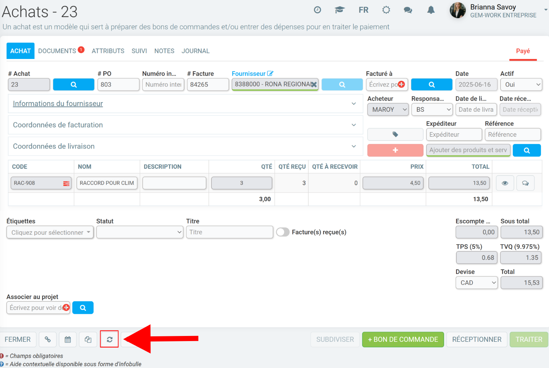Open the graduation cap training icon
Image resolution: width=549 pixels, height=368 pixels.
(340, 10)
